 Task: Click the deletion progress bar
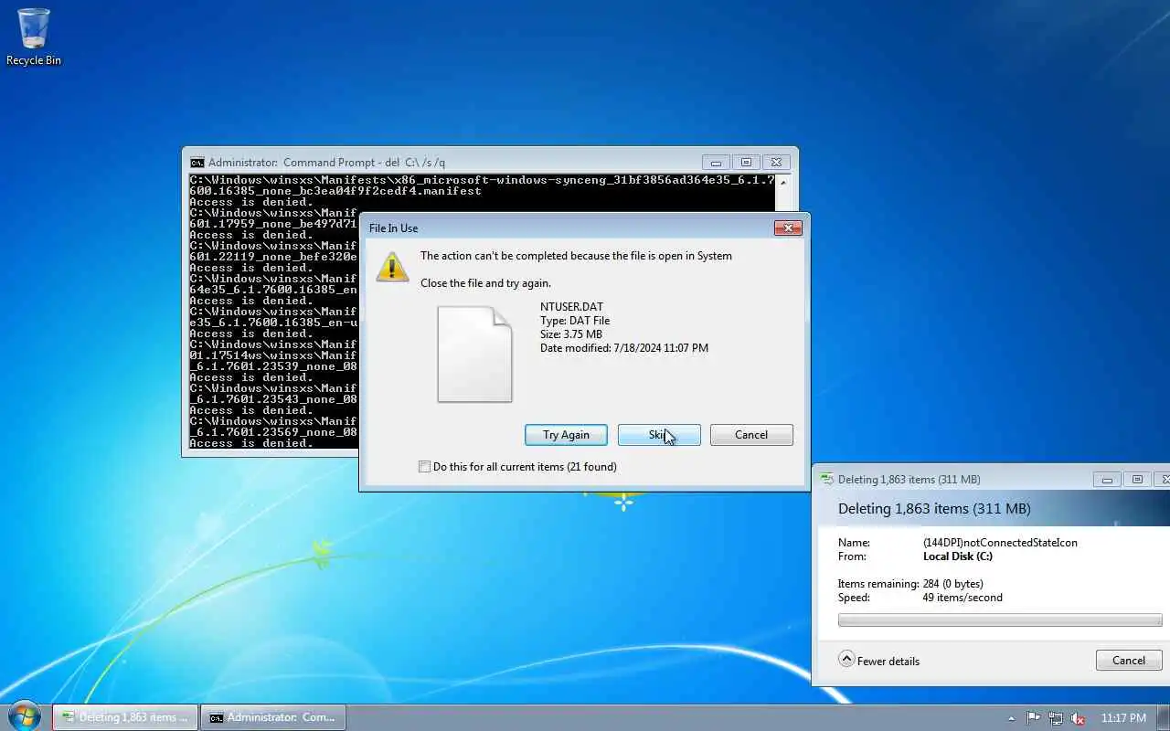pyautogui.click(x=1000, y=620)
